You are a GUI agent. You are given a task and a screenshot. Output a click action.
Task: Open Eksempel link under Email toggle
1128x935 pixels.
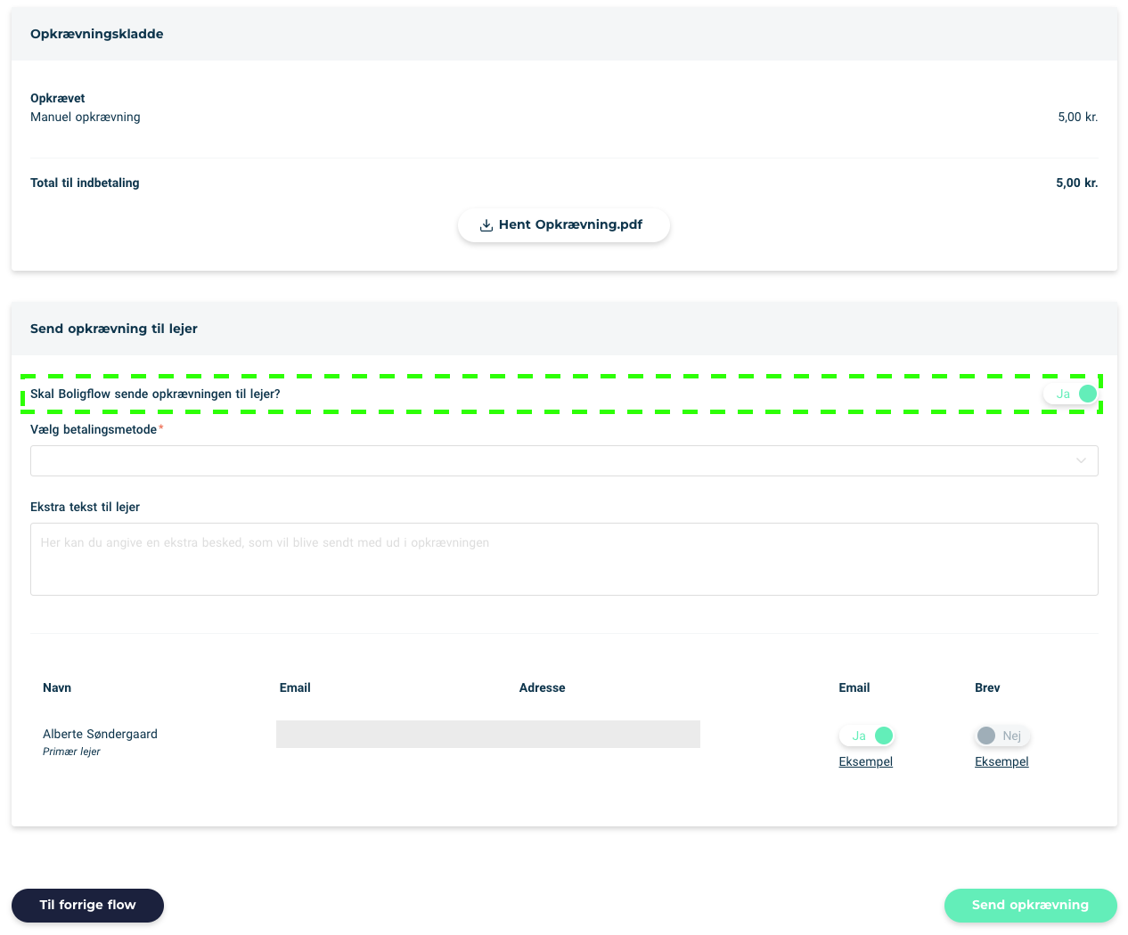(x=866, y=761)
